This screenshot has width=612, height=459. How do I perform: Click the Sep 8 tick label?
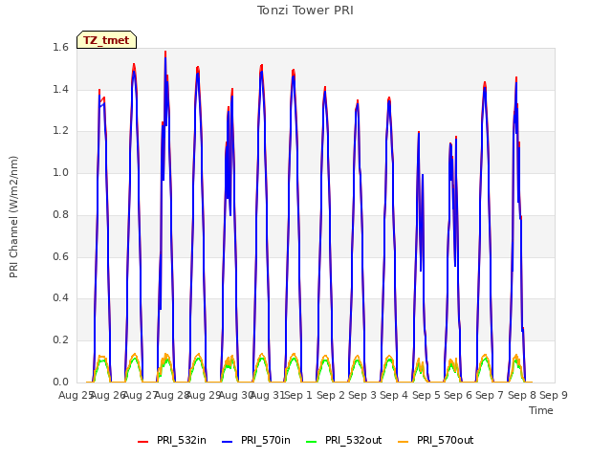click(521, 395)
